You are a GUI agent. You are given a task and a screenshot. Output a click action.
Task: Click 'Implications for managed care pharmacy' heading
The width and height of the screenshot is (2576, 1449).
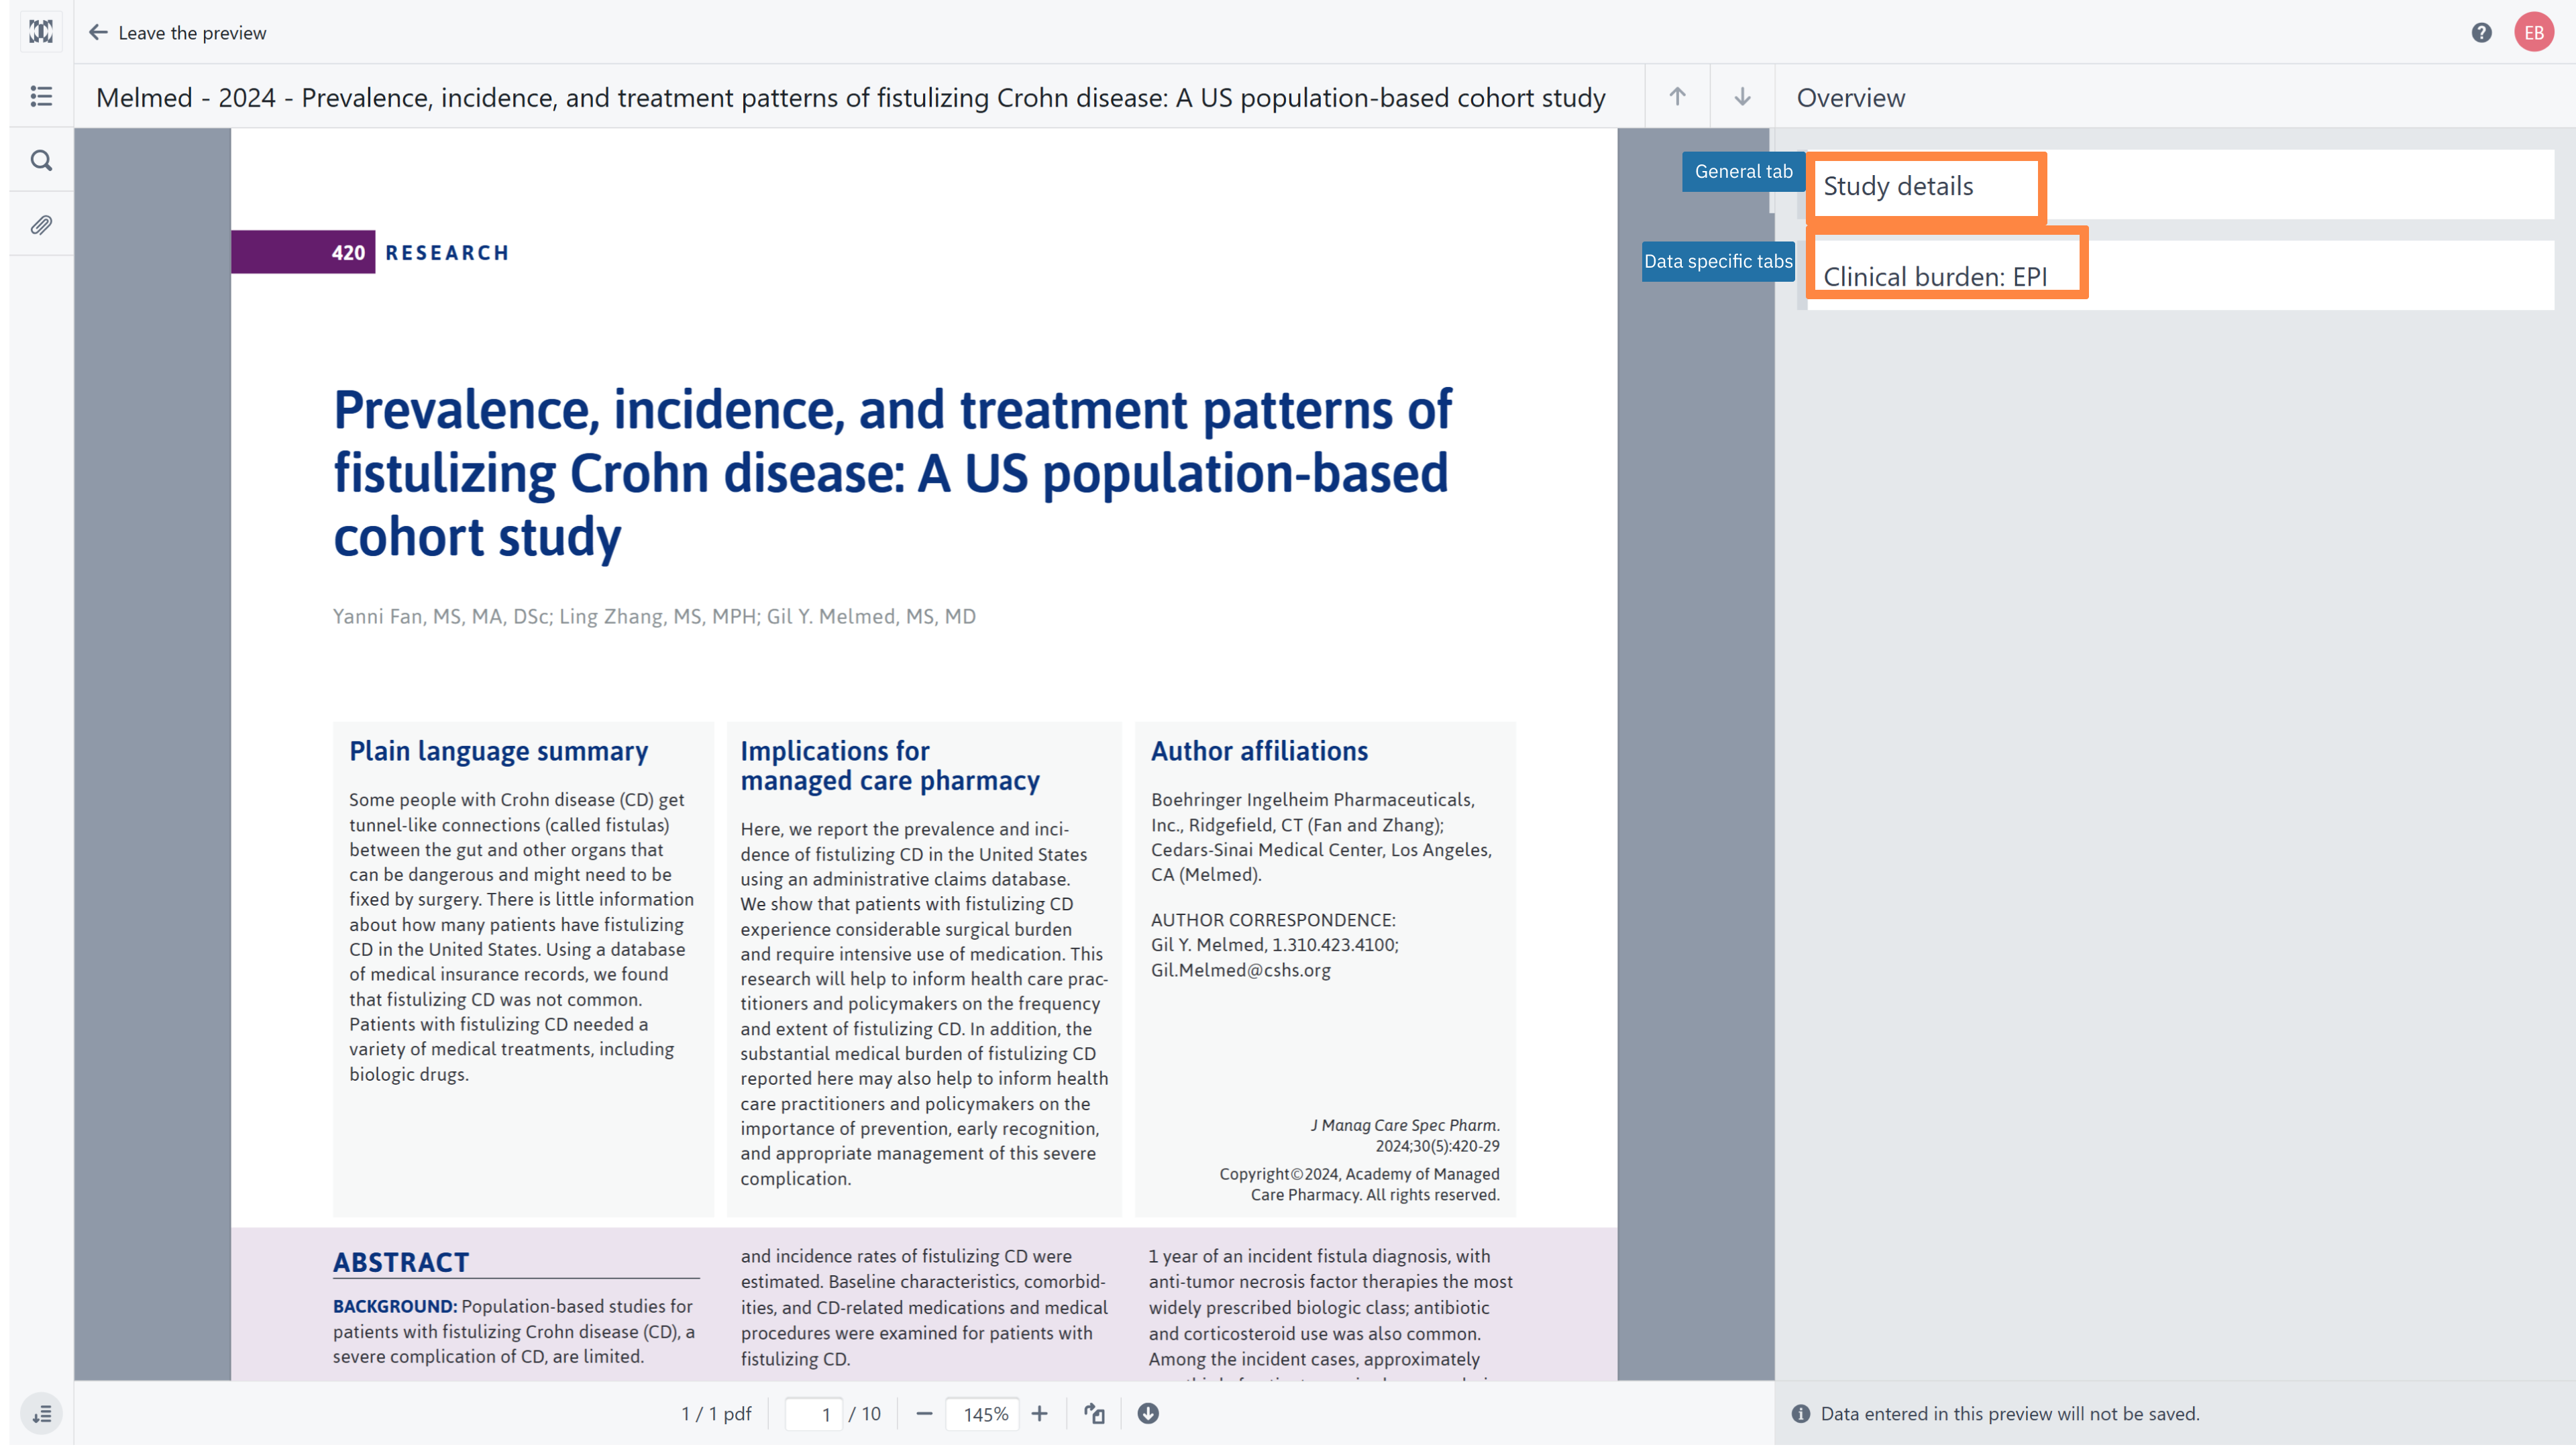point(890,766)
